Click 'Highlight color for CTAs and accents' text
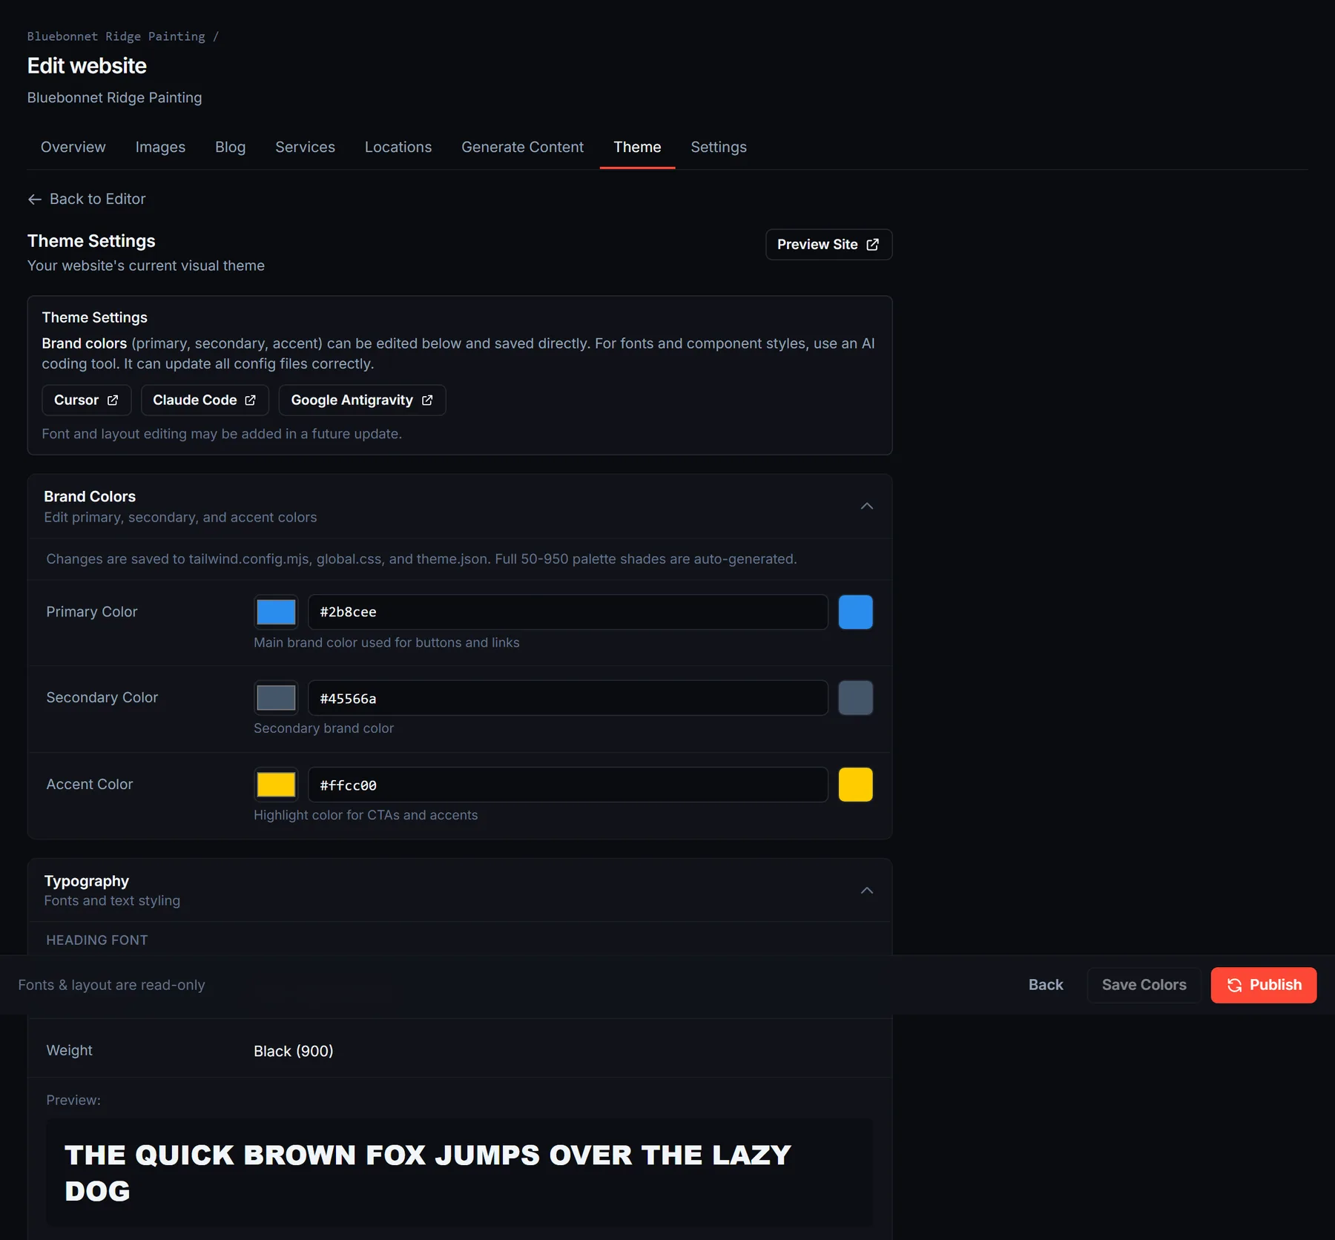Screen dimensions: 1335x1240 click(x=366, y=816)
